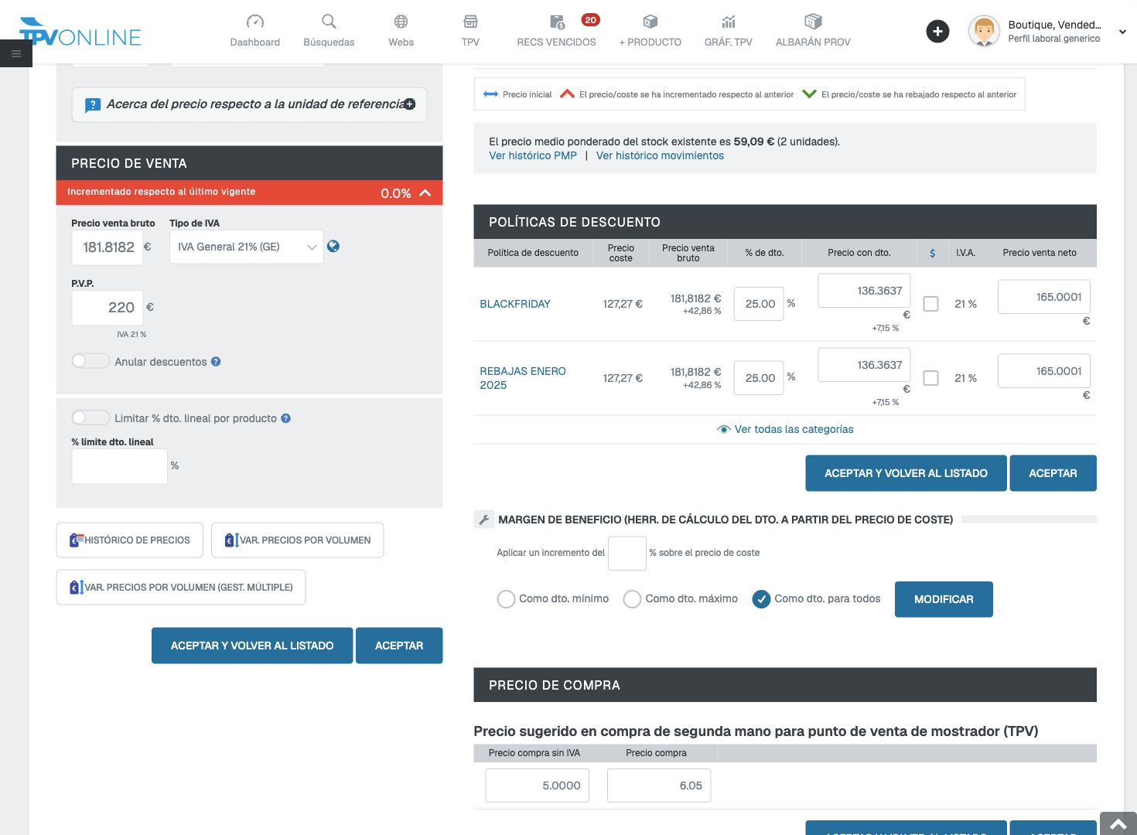The height and width of the screenshot is (835, 1137).
Task: Open Ver histórico PMP link
Action: tap(533, 155)
